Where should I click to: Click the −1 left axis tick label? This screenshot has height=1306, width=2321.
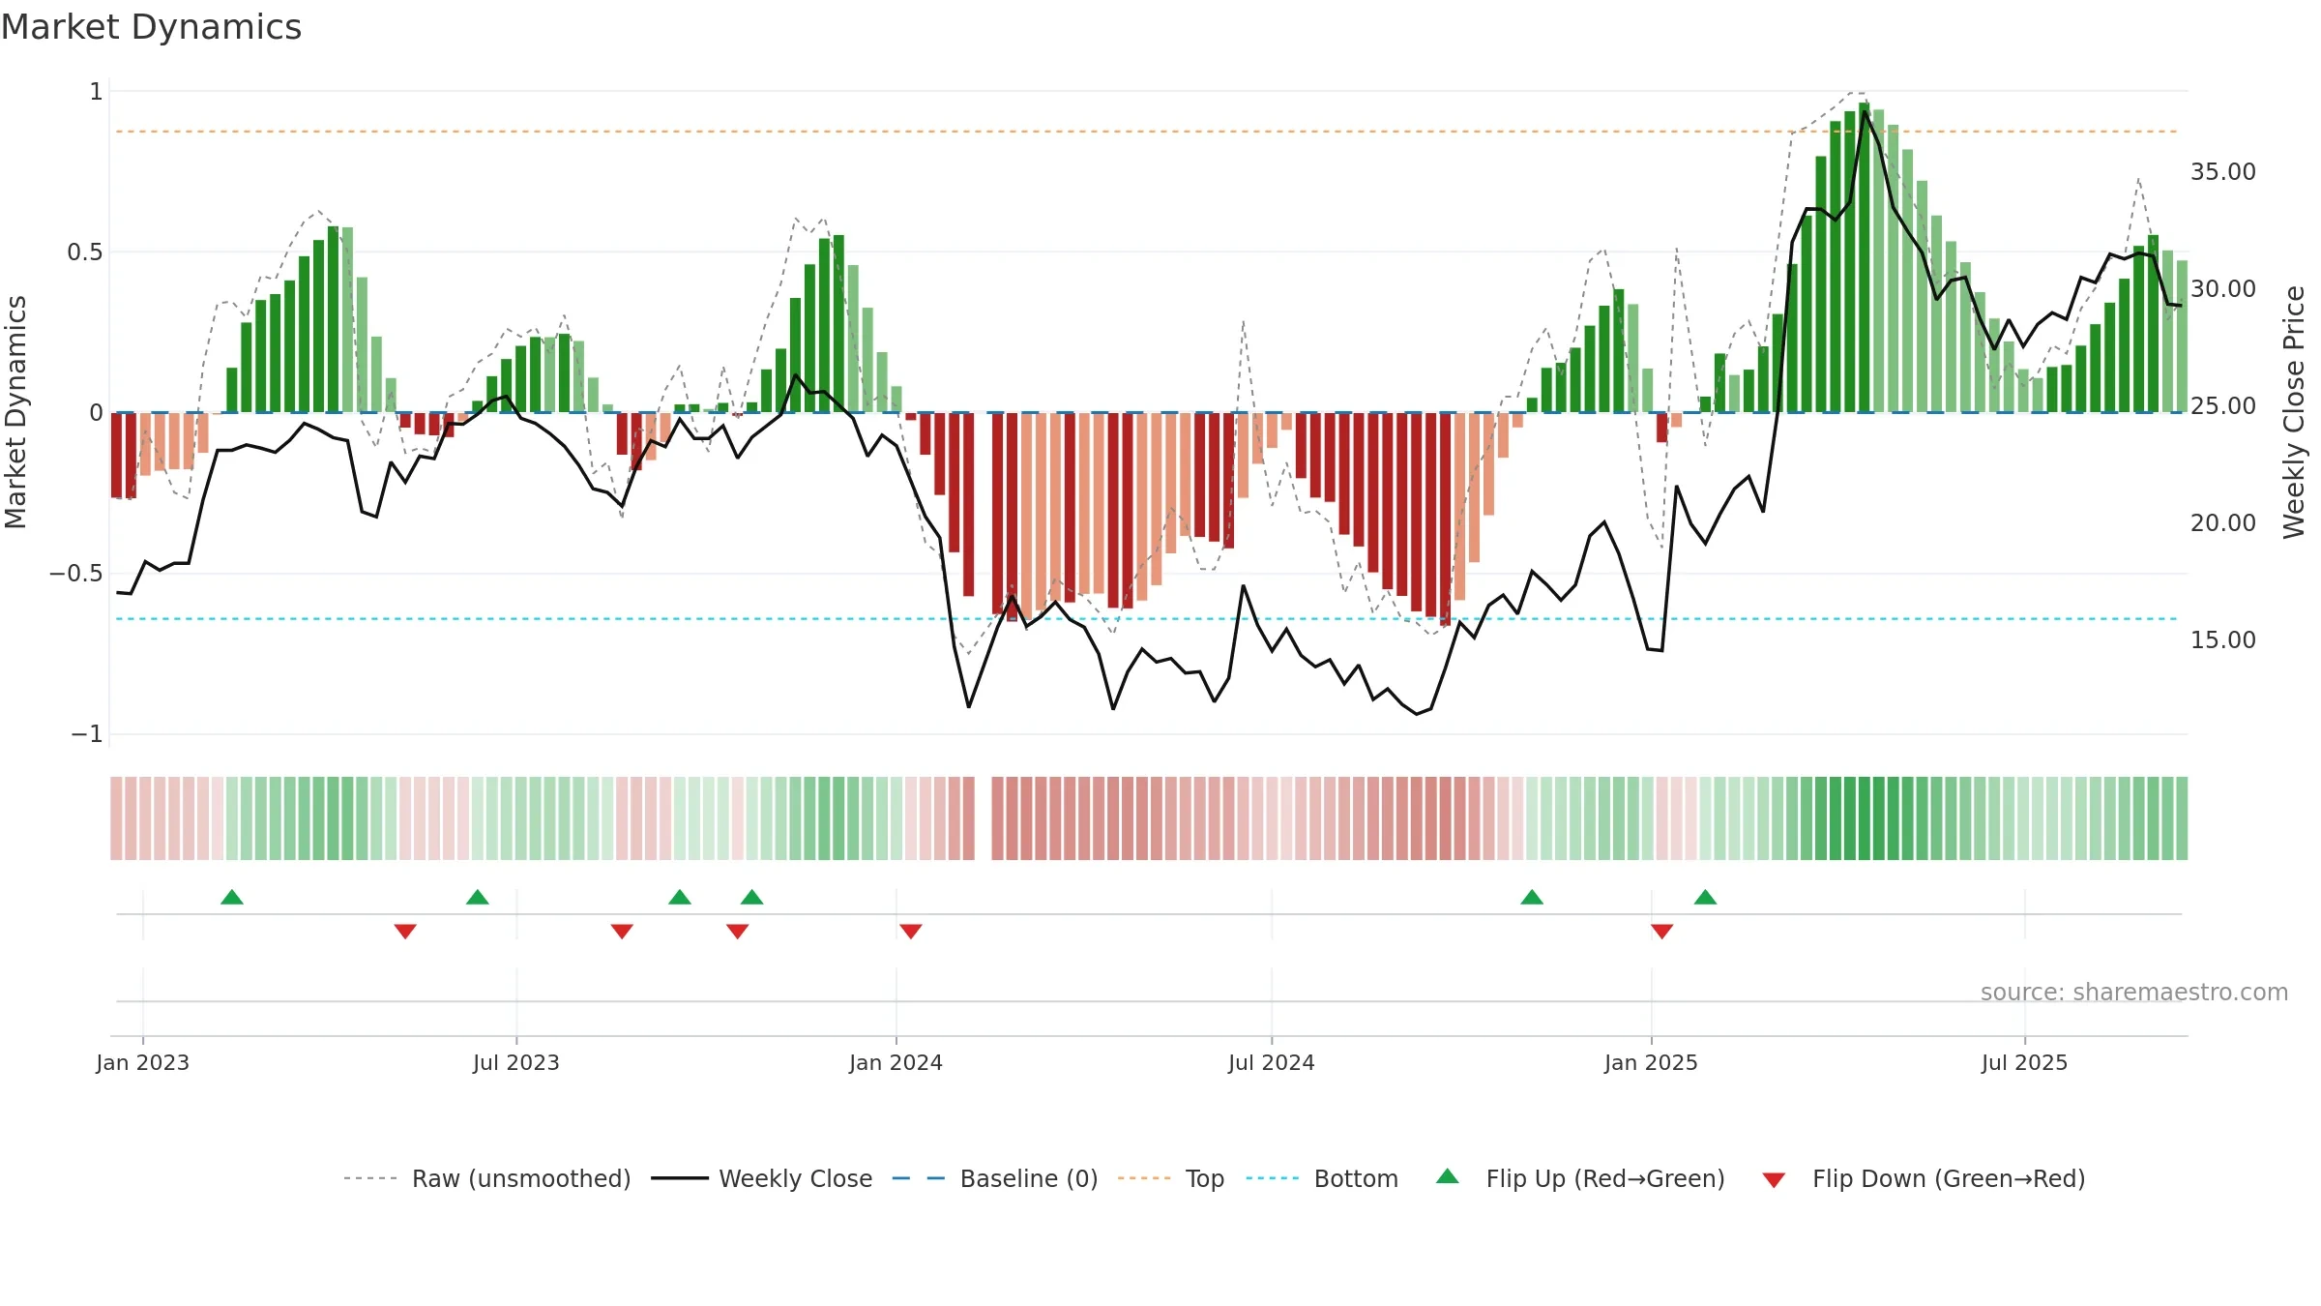click(x=87, y=734)
